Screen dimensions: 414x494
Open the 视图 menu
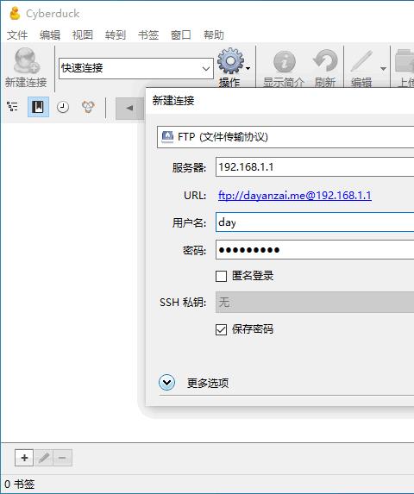tap(83, 35)
